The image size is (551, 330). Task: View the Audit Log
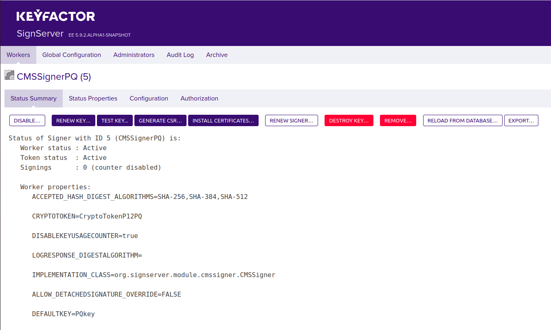(x=180, y=55)
